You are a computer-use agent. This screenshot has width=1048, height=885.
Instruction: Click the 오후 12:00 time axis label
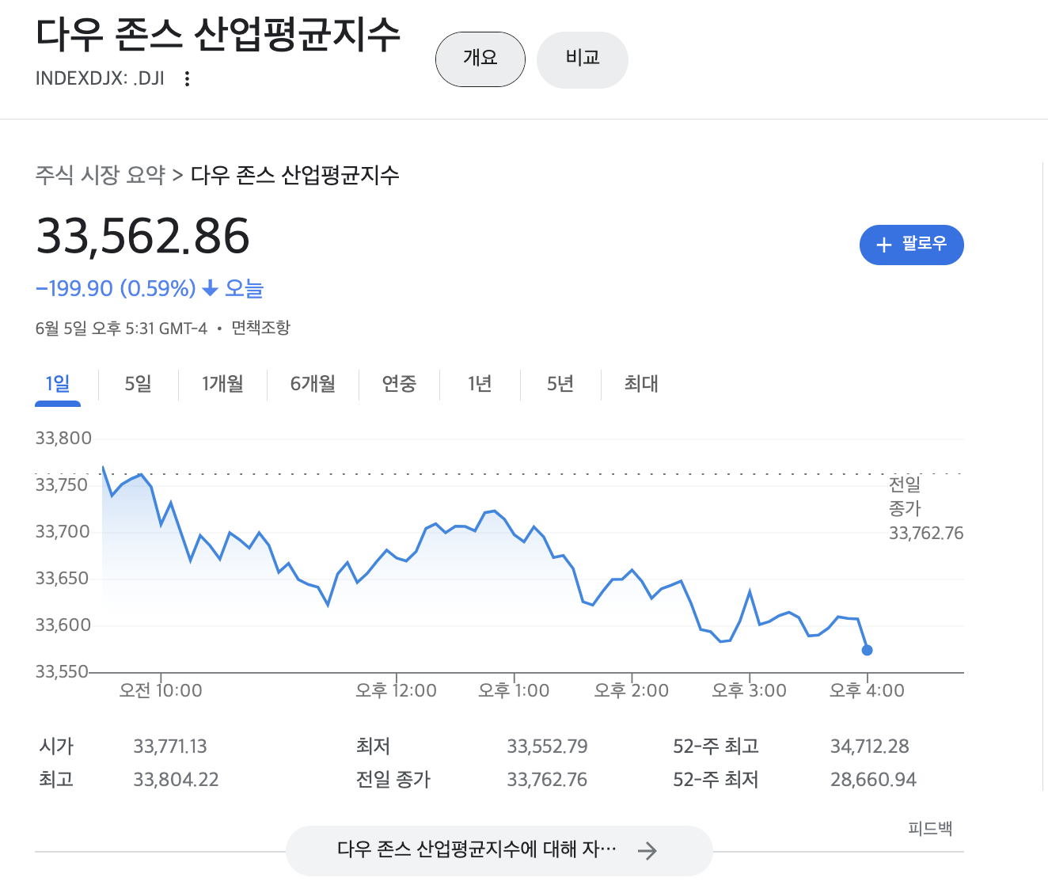[x=396, y=690]
